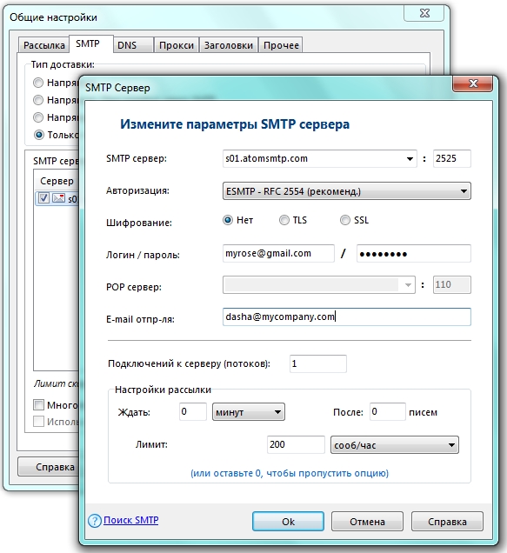The height and width of the screenshot is (553, 507).
Task: Expand the SMTP сервер address dropdown
Action: (x=410, y=159)
